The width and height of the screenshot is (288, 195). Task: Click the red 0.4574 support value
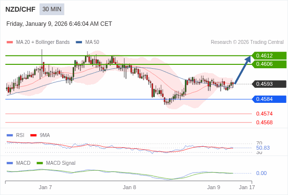coord(264,114)
